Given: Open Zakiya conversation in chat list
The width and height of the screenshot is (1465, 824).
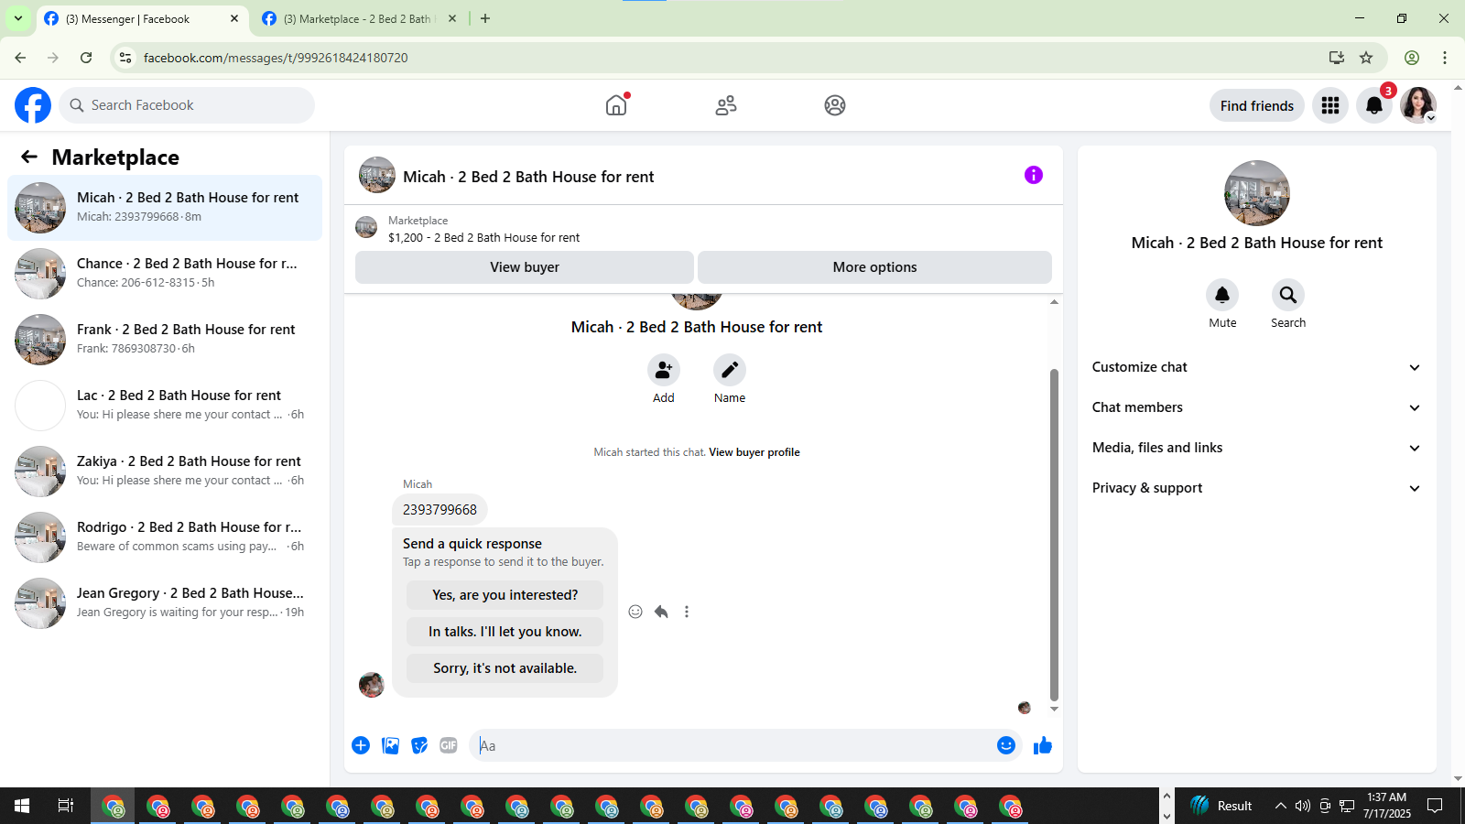Looking at the screenshot, I should (165, 472).
